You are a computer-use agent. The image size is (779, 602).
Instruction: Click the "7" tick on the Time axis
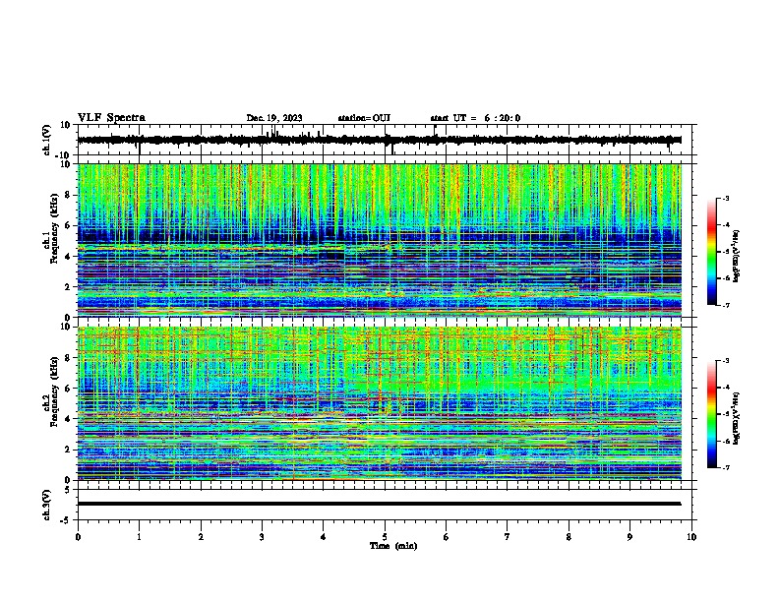[x=508, y=537]
